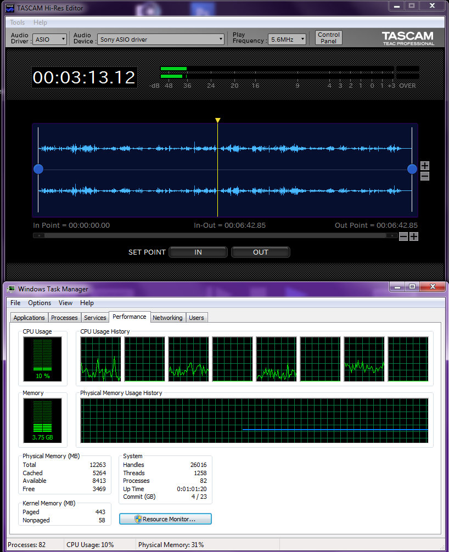
Task: Switch to the Services tab
Action: click(95, 318)
